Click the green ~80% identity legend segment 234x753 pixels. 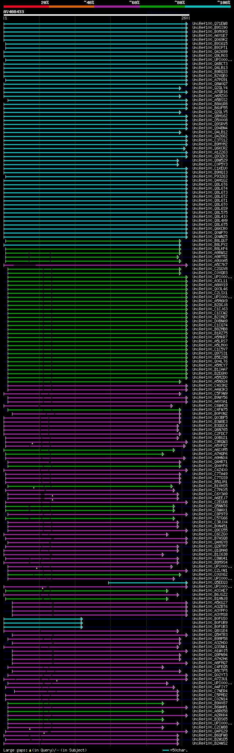point(162,6)
